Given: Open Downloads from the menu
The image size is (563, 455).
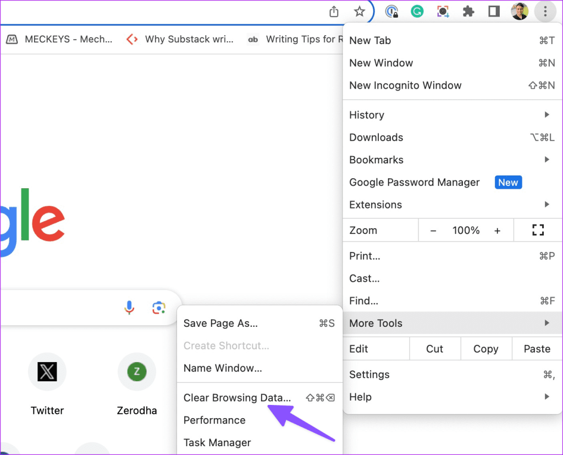Looking at the screenshot, I should (452, 138).
